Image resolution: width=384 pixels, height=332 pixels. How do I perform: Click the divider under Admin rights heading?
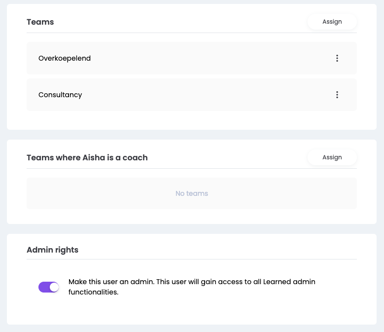(x=191, y=259)
